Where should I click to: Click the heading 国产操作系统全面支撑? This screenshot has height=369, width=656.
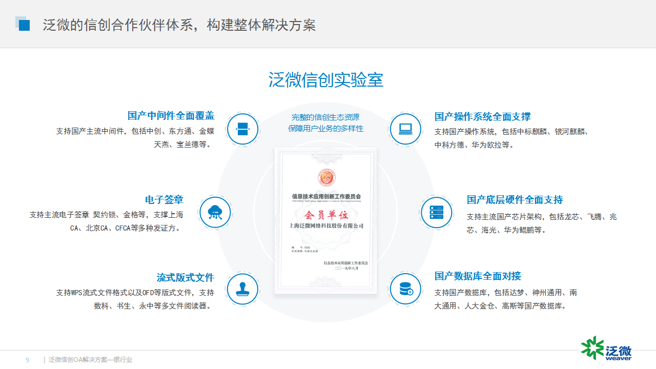[483, 117]
